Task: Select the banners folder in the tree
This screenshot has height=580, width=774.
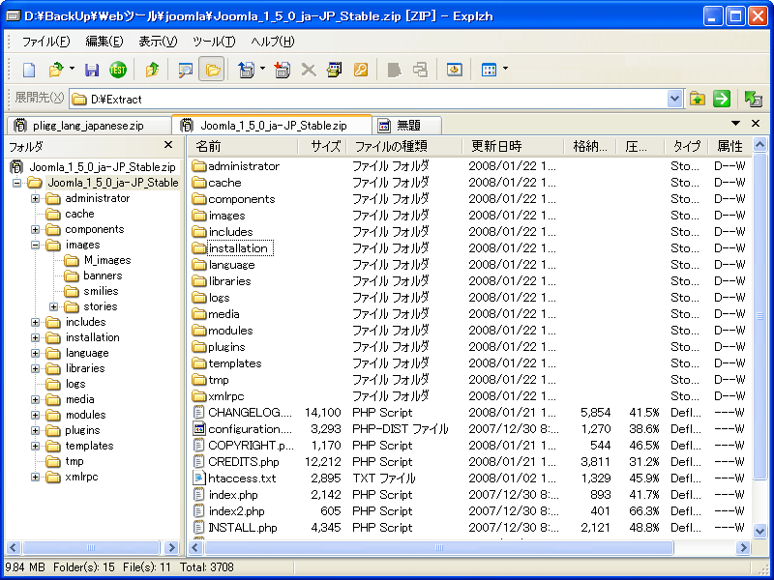Action: (x=103, y=275)
